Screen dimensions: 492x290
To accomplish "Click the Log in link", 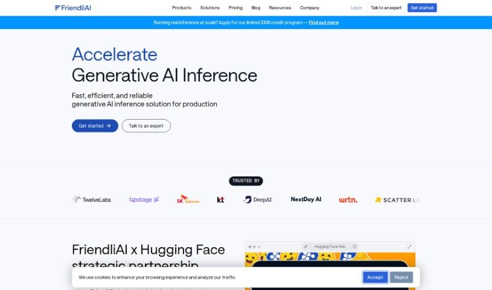I will 356,7.
